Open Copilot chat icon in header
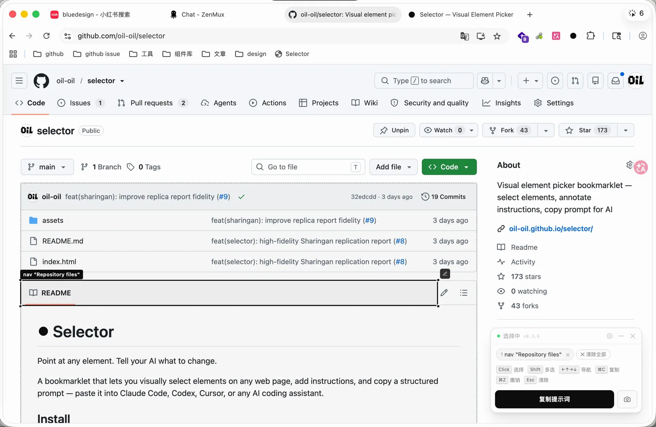The width and height of the screenshot is (656, 427). (485, 81)
